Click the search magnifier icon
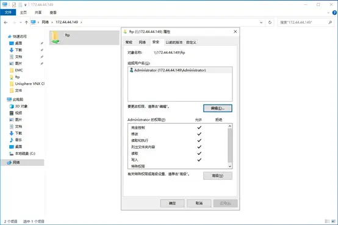 [330, 22]
